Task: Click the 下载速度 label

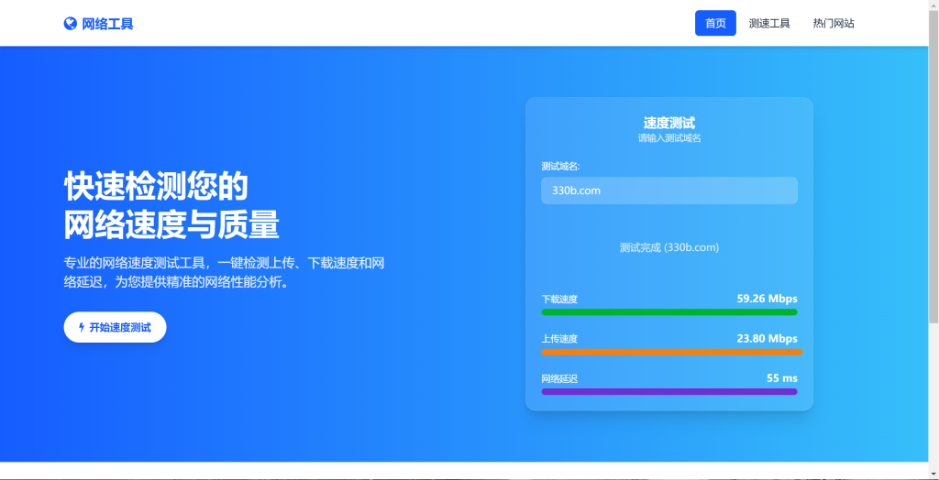Action: [x=559, y=300]
